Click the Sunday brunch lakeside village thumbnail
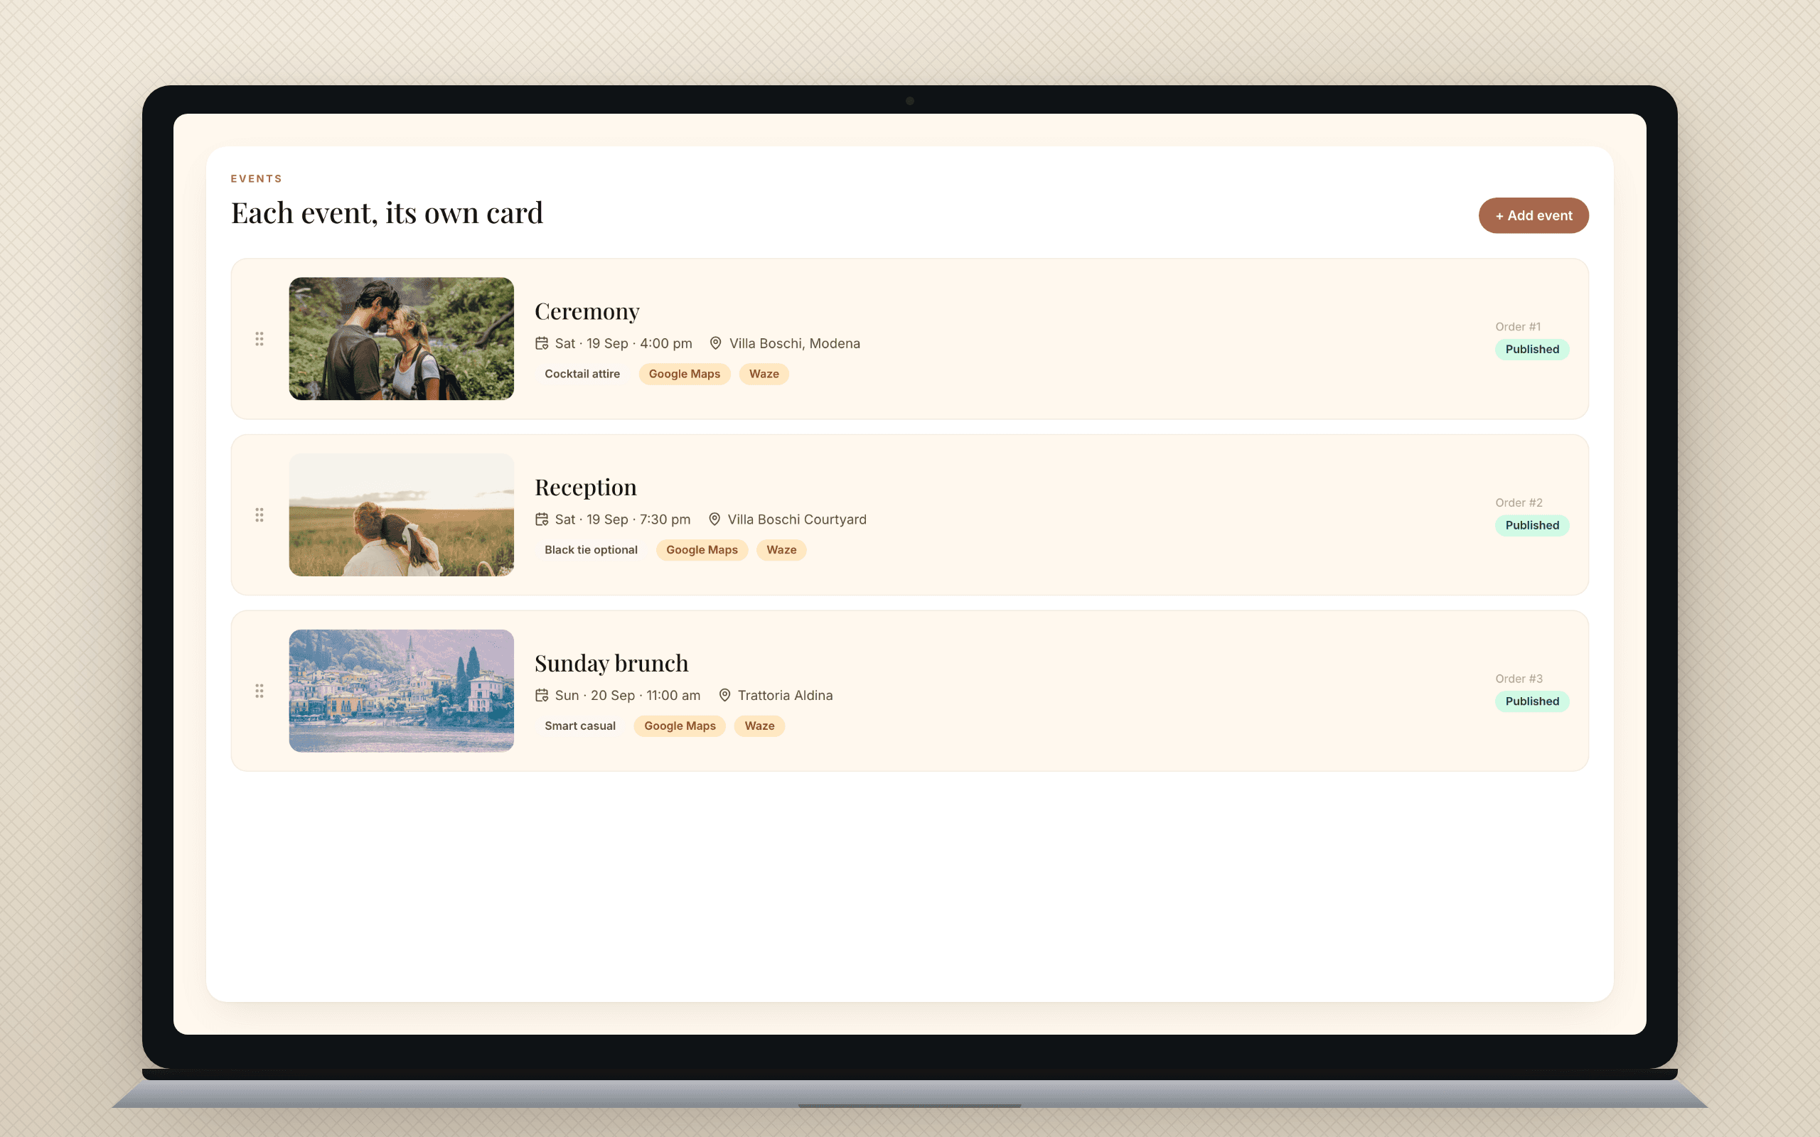 point(402,691)
